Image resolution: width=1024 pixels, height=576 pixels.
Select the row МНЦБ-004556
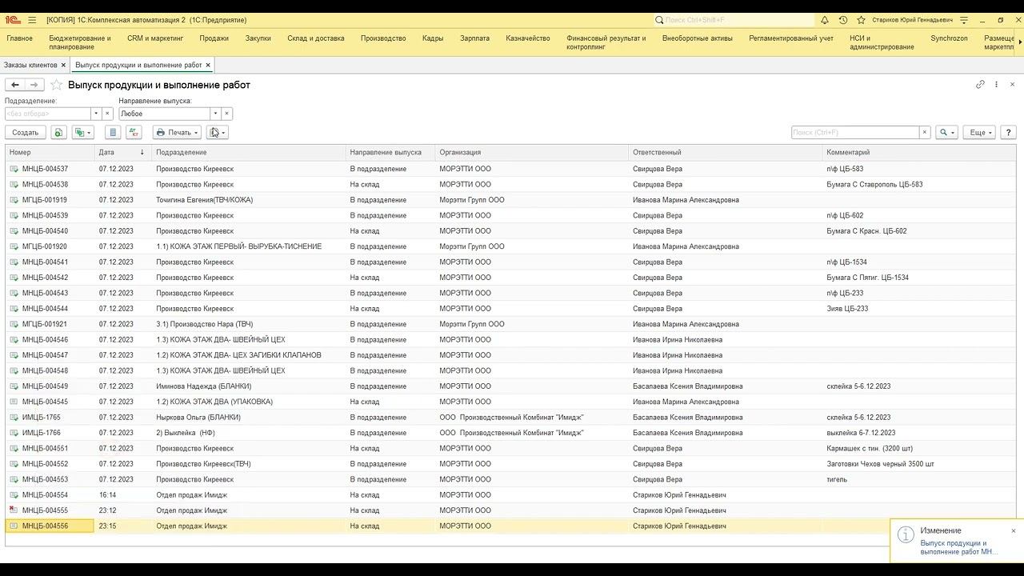510,526
